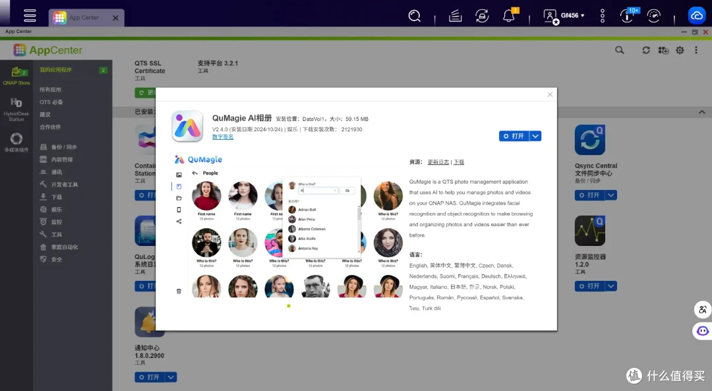
Task: Open the 更新日志 link
Action: 438,162
